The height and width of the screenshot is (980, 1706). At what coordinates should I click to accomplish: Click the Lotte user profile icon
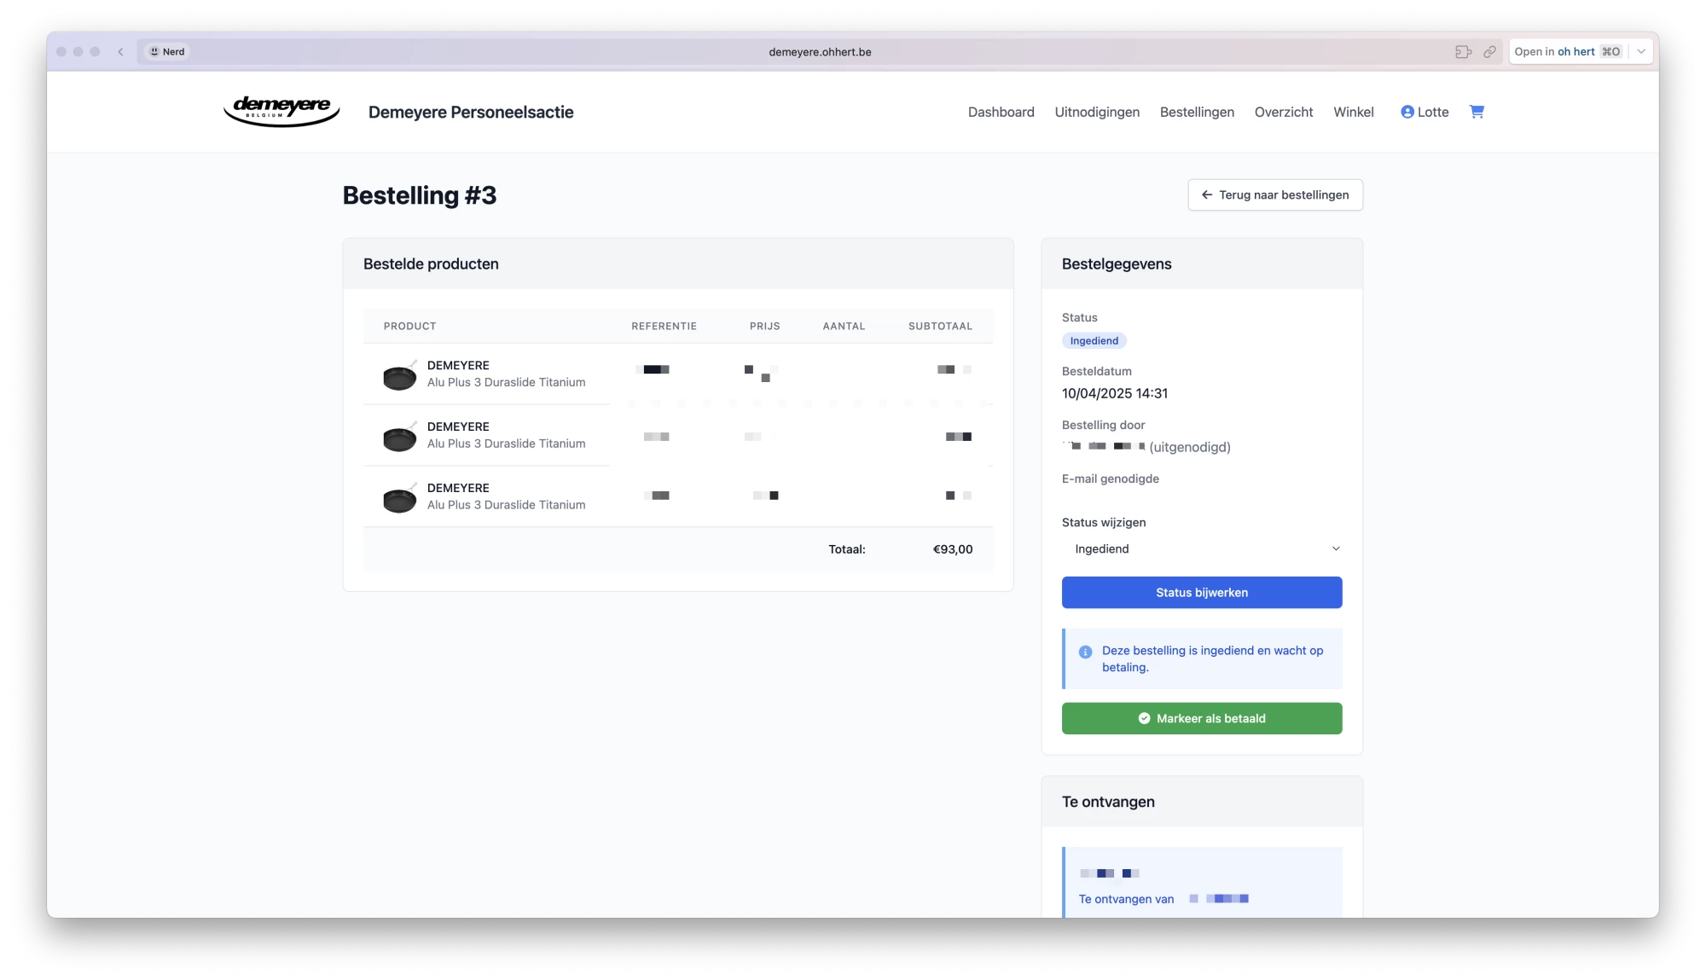[1407, 112]
